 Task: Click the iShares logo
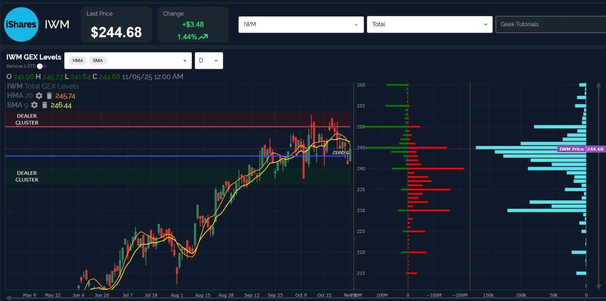coord(21,24)
